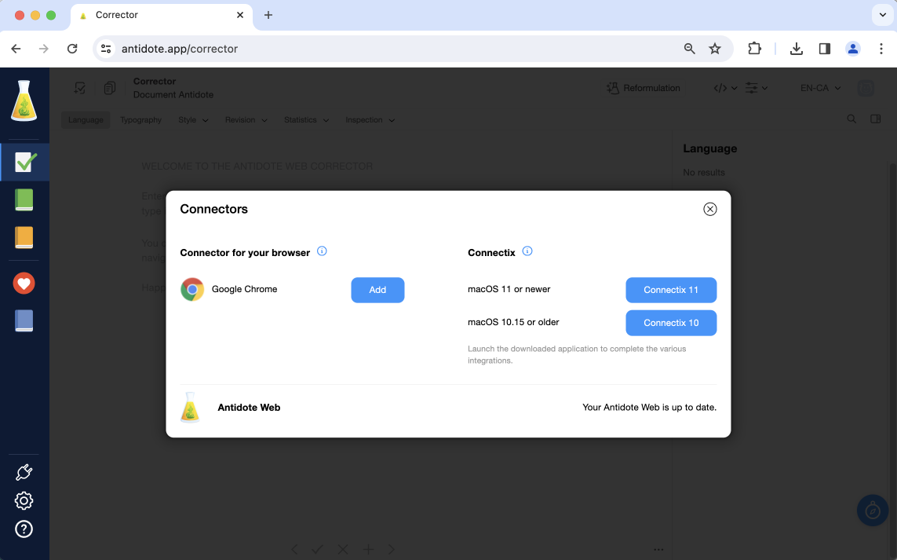Screen dimensions: 897x560
Task: Download Connectix 11 for macOS 11 or newer
Action: click(x=671, y=290)
